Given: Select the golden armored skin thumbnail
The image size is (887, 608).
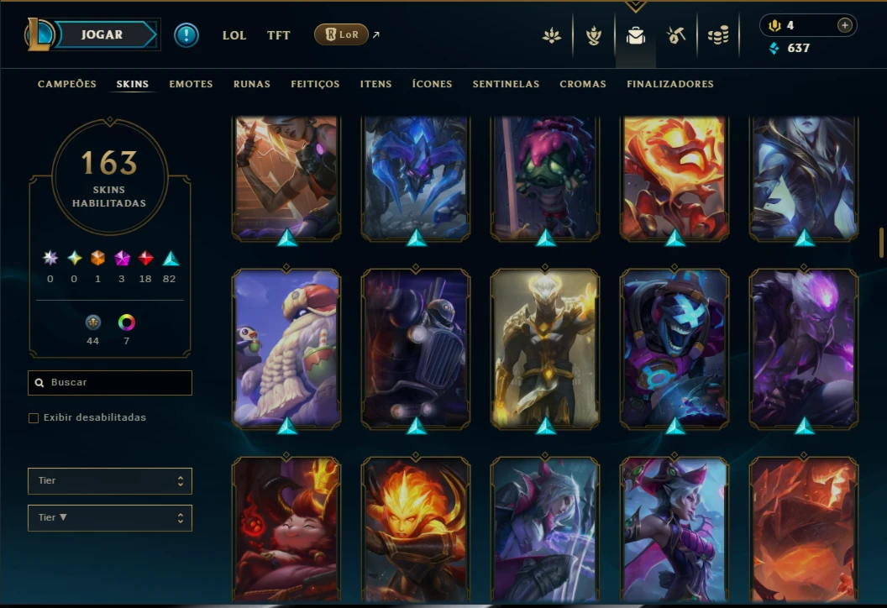Looking at the screenshot, I should click(x=545, y=348).
